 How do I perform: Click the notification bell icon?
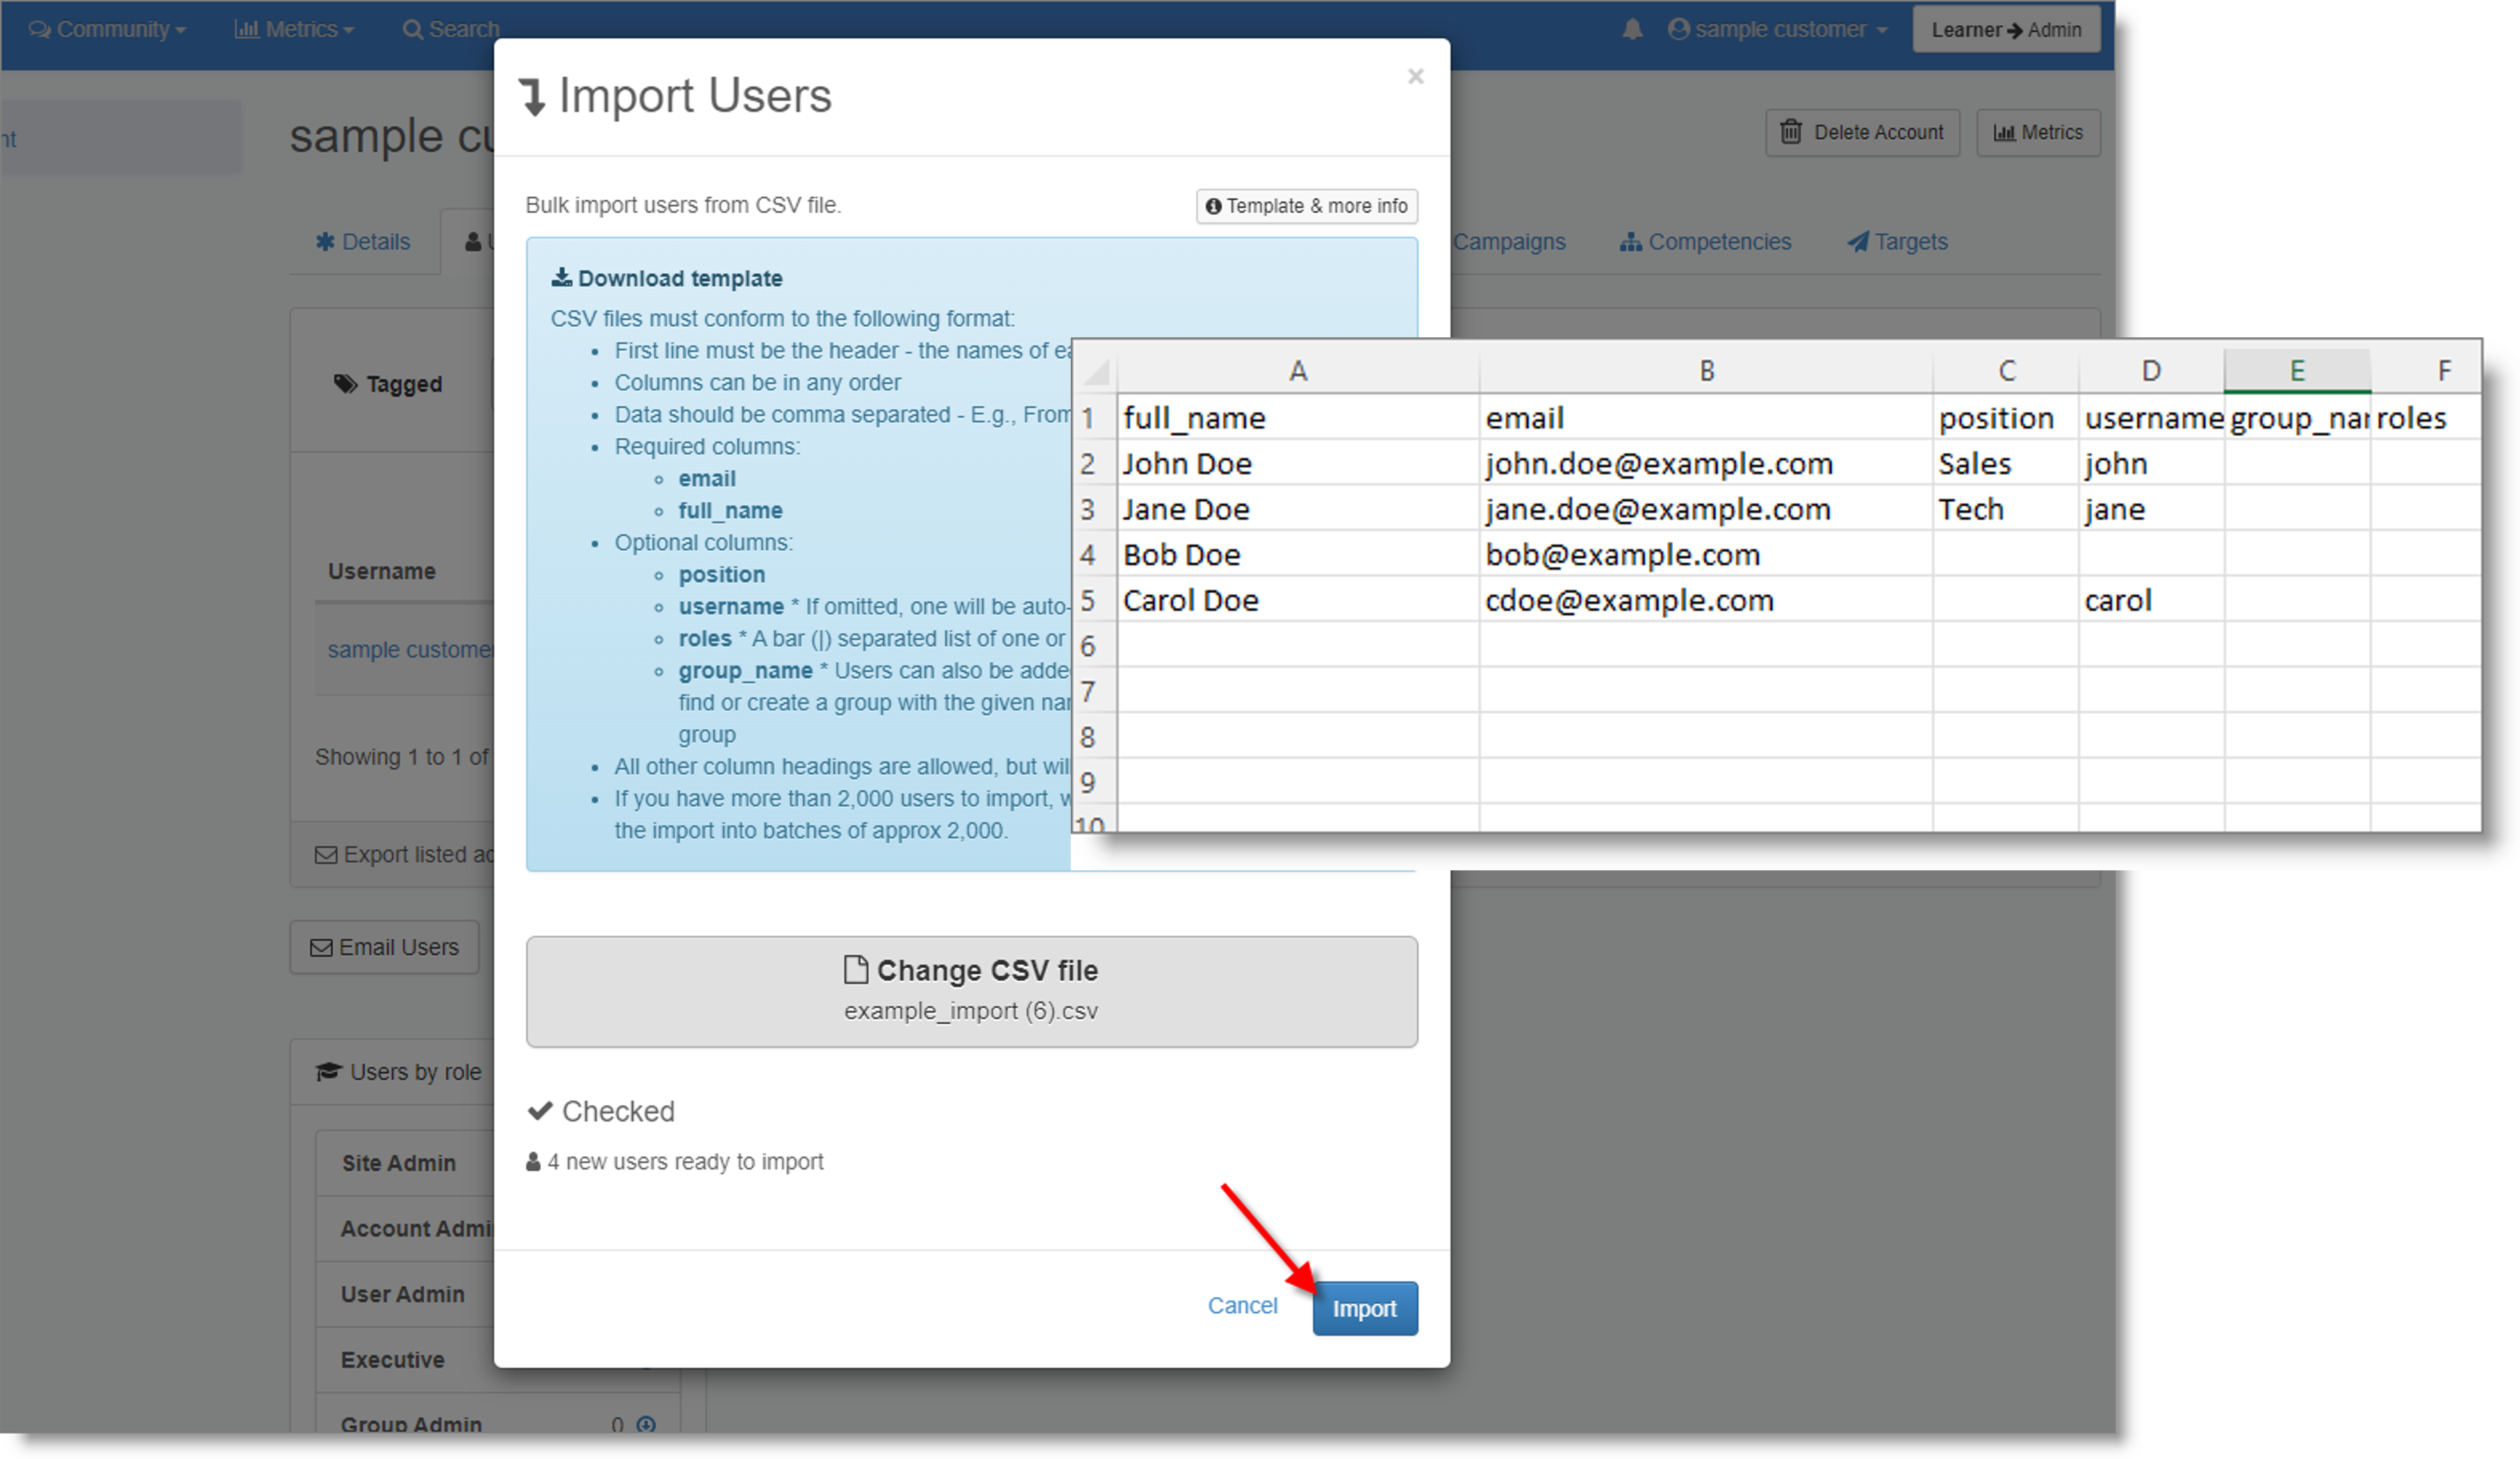[x=1632, y=29]
